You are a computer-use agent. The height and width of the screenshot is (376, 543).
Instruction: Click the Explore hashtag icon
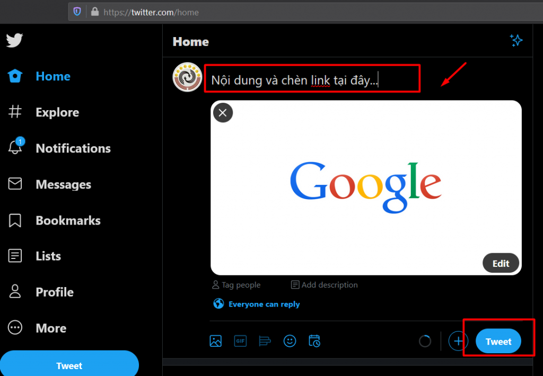pos(15,112)
